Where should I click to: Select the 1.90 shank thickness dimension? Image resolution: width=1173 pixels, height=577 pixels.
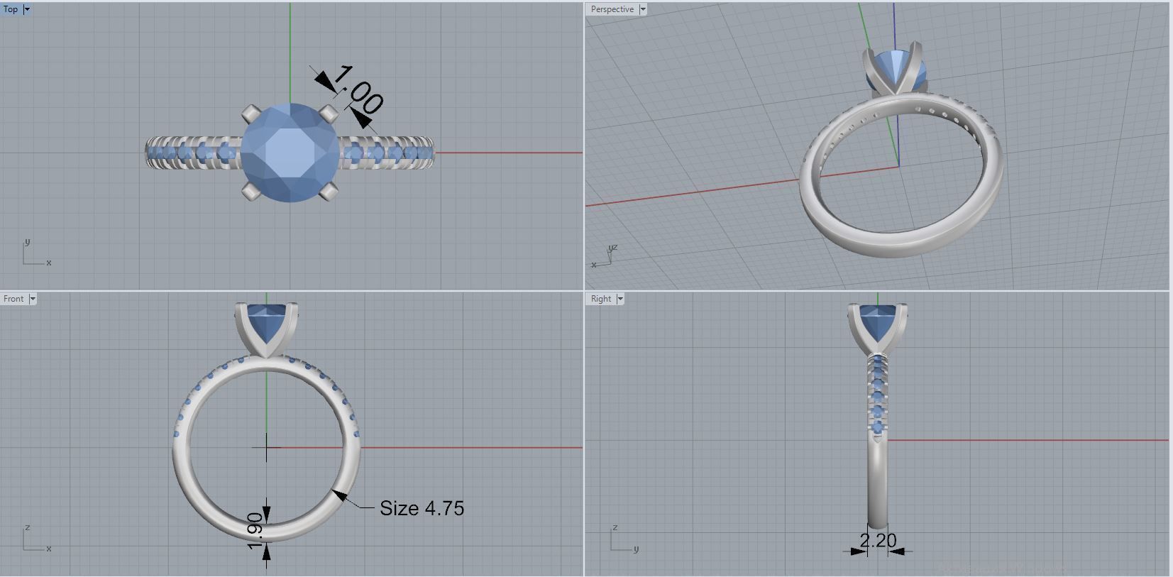(x=256, y=532)
